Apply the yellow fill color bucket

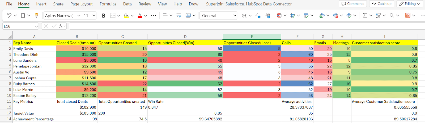tap(126, 16)
